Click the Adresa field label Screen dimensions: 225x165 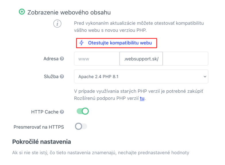click(51, 59)
